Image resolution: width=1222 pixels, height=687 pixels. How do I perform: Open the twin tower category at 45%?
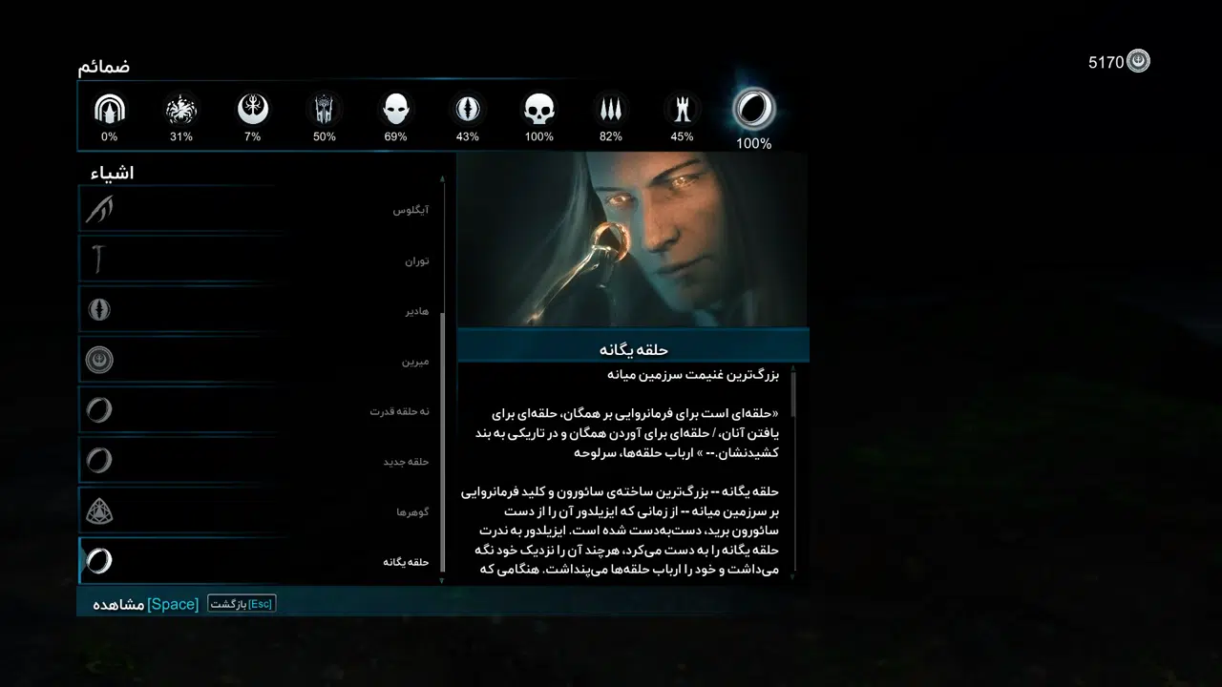[x=682, y=109]
